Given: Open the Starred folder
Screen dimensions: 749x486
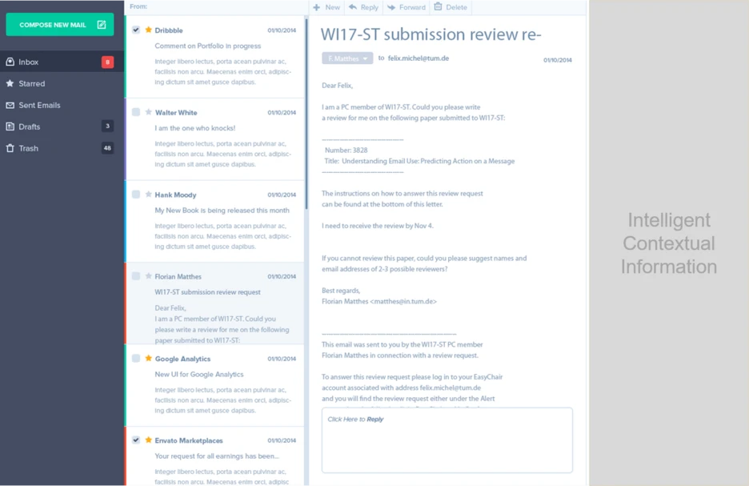Looking at the screenshot, I should 32,83.
